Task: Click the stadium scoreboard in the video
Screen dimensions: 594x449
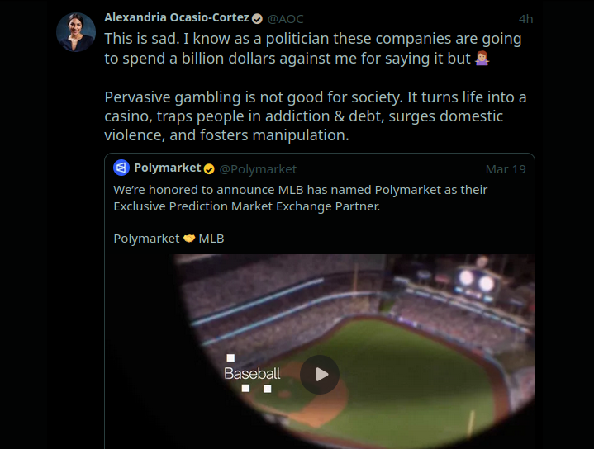Action: coord(476,280)
